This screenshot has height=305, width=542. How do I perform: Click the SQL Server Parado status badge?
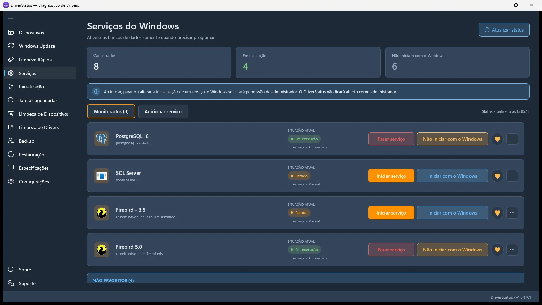[x=299, y=176]
